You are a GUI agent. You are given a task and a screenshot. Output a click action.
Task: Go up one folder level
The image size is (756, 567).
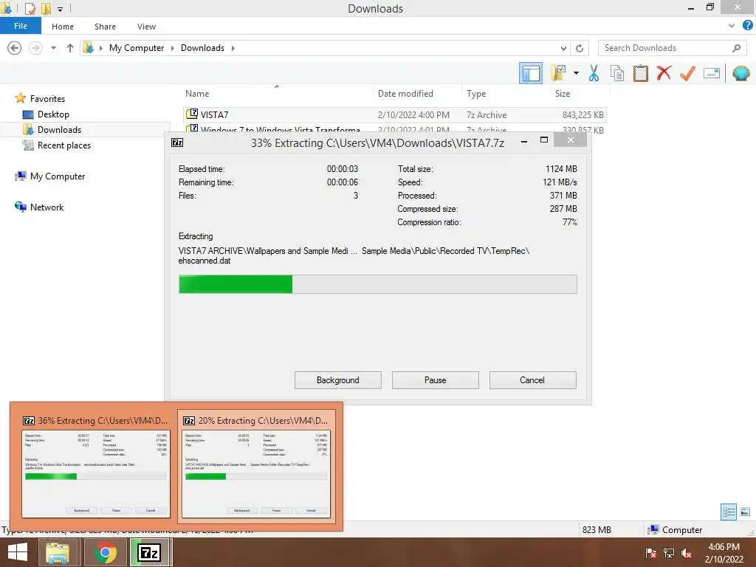tap(70, 48)
